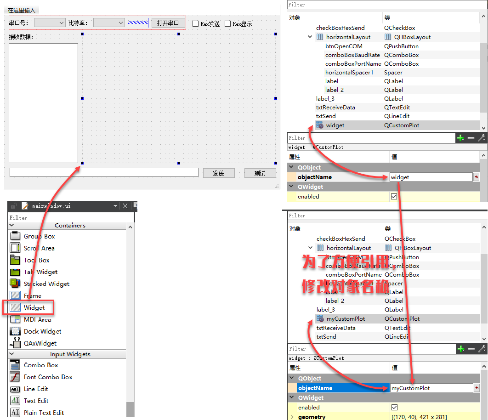Viewport: 488px width, 420px height.
Task: Select the Scroll Area widget icon
Action: [16, 248]
